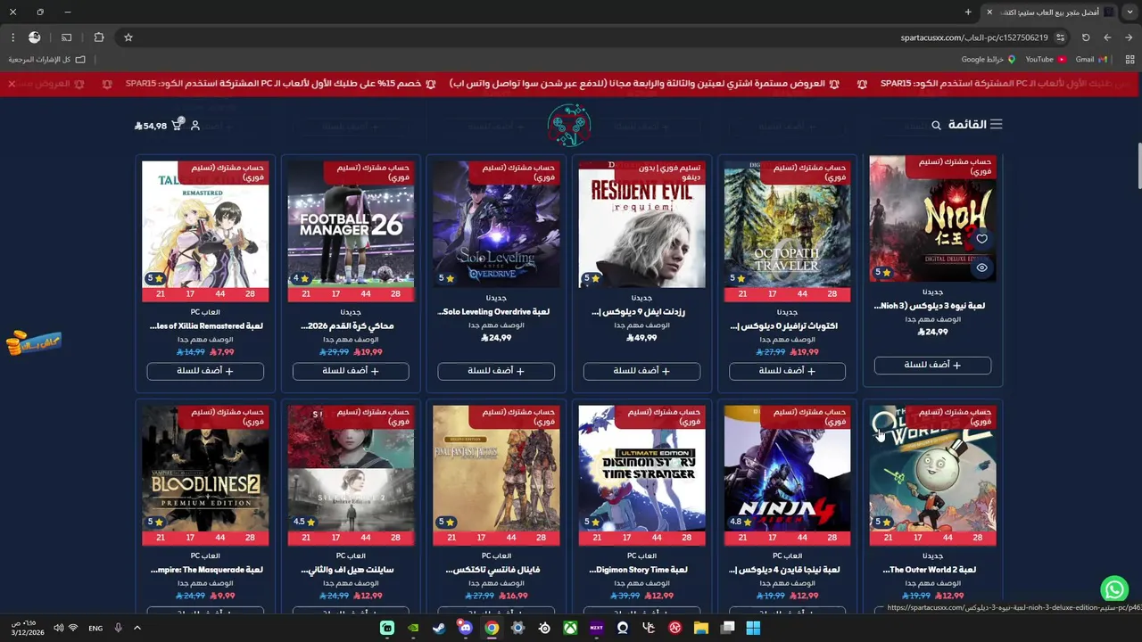
Task: Open the volume tray icon
Action: click(x=58, y=628)
